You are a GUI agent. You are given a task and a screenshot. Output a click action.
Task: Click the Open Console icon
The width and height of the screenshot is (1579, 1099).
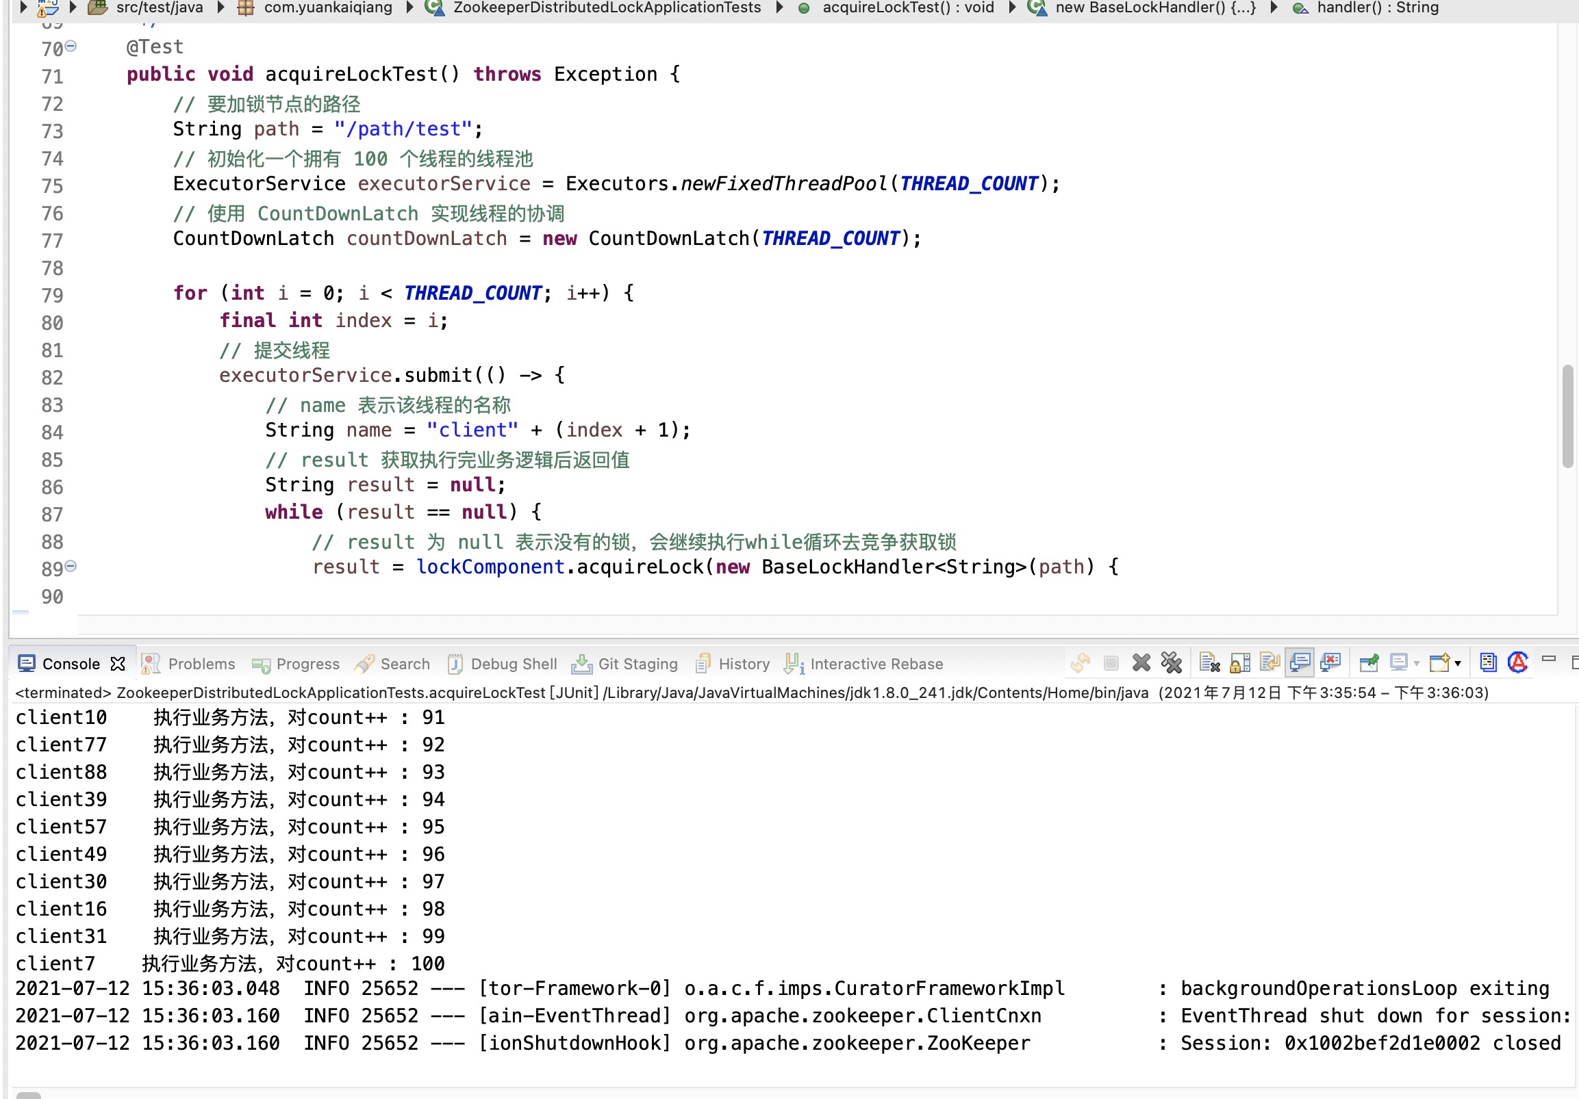(x=1439, y=663)
